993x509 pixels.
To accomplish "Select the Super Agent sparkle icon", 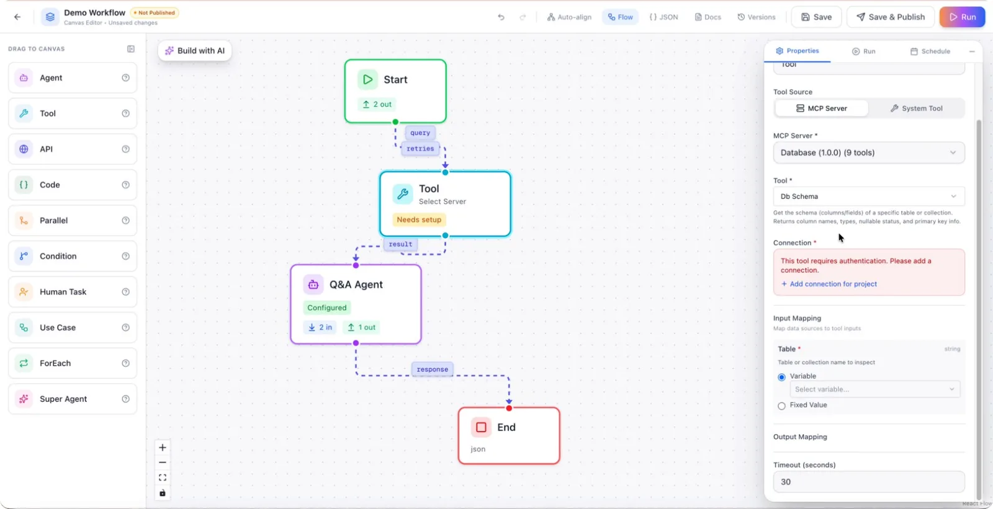I will tap(24, 399).
